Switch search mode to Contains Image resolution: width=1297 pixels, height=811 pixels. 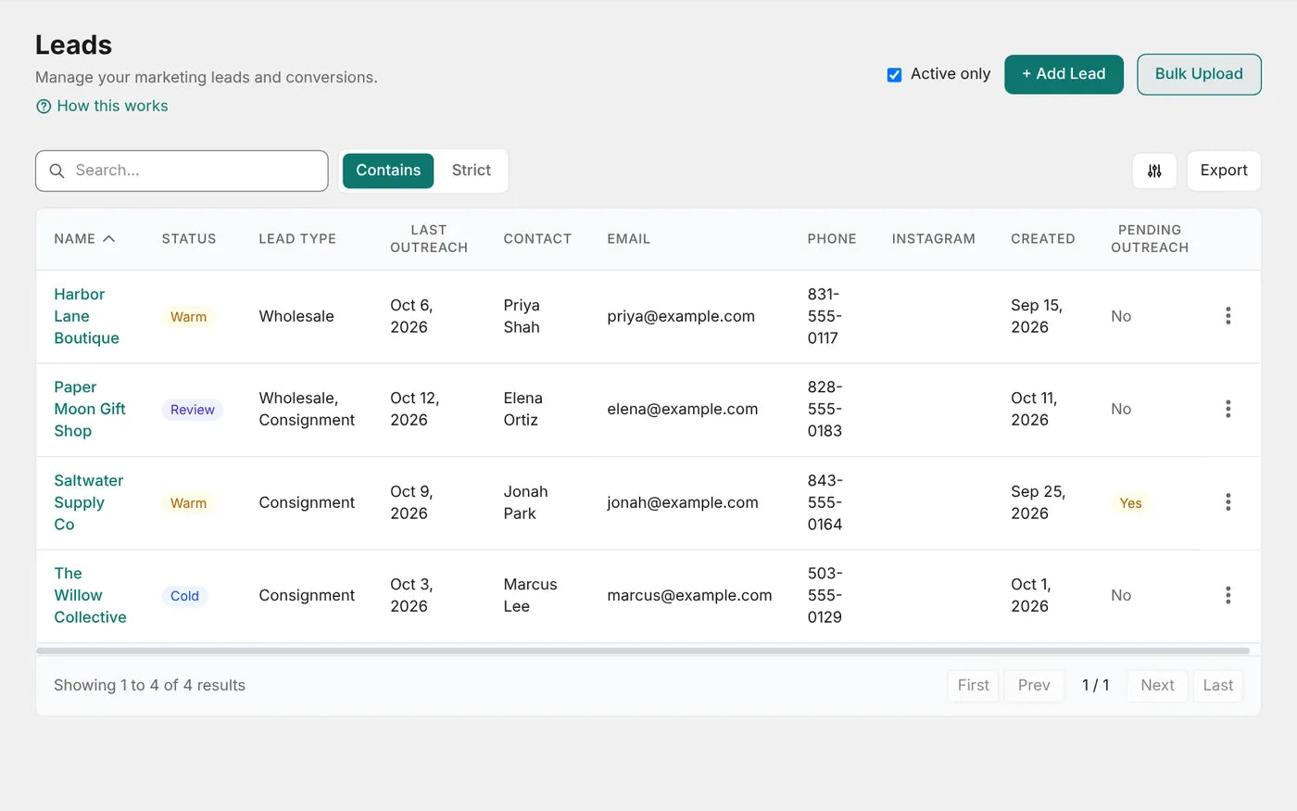388,171
